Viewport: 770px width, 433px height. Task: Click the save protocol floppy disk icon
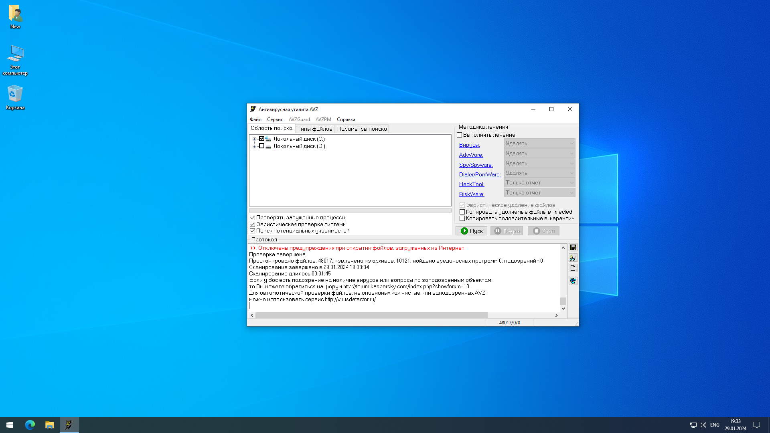(573, 247)
